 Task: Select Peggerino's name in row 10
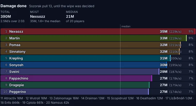(18, 92)
